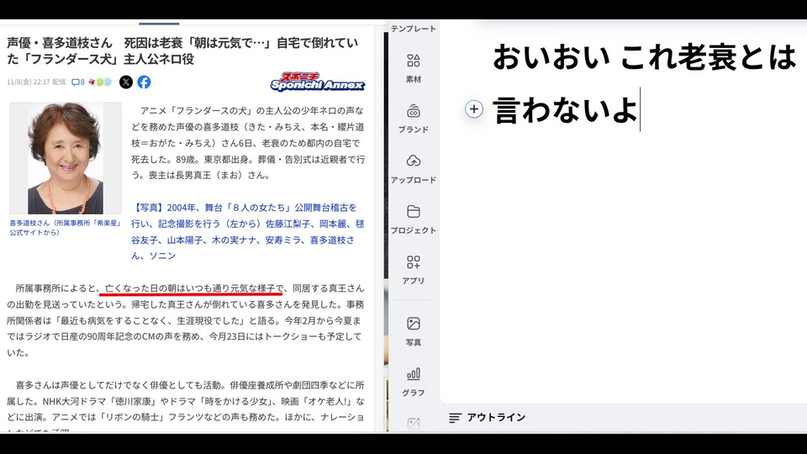Click the reaction emoji icons by the date
This screenshot has width=807, height=454.
pos(100,82)
